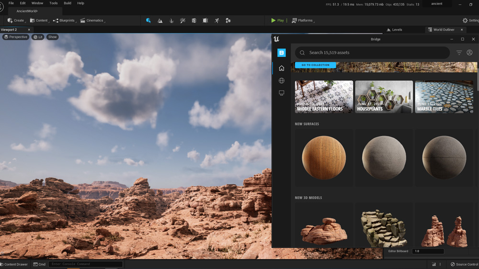Screen dimensions: 479x269
Task: Open the Edit menu
Action: tap(23, 3)
